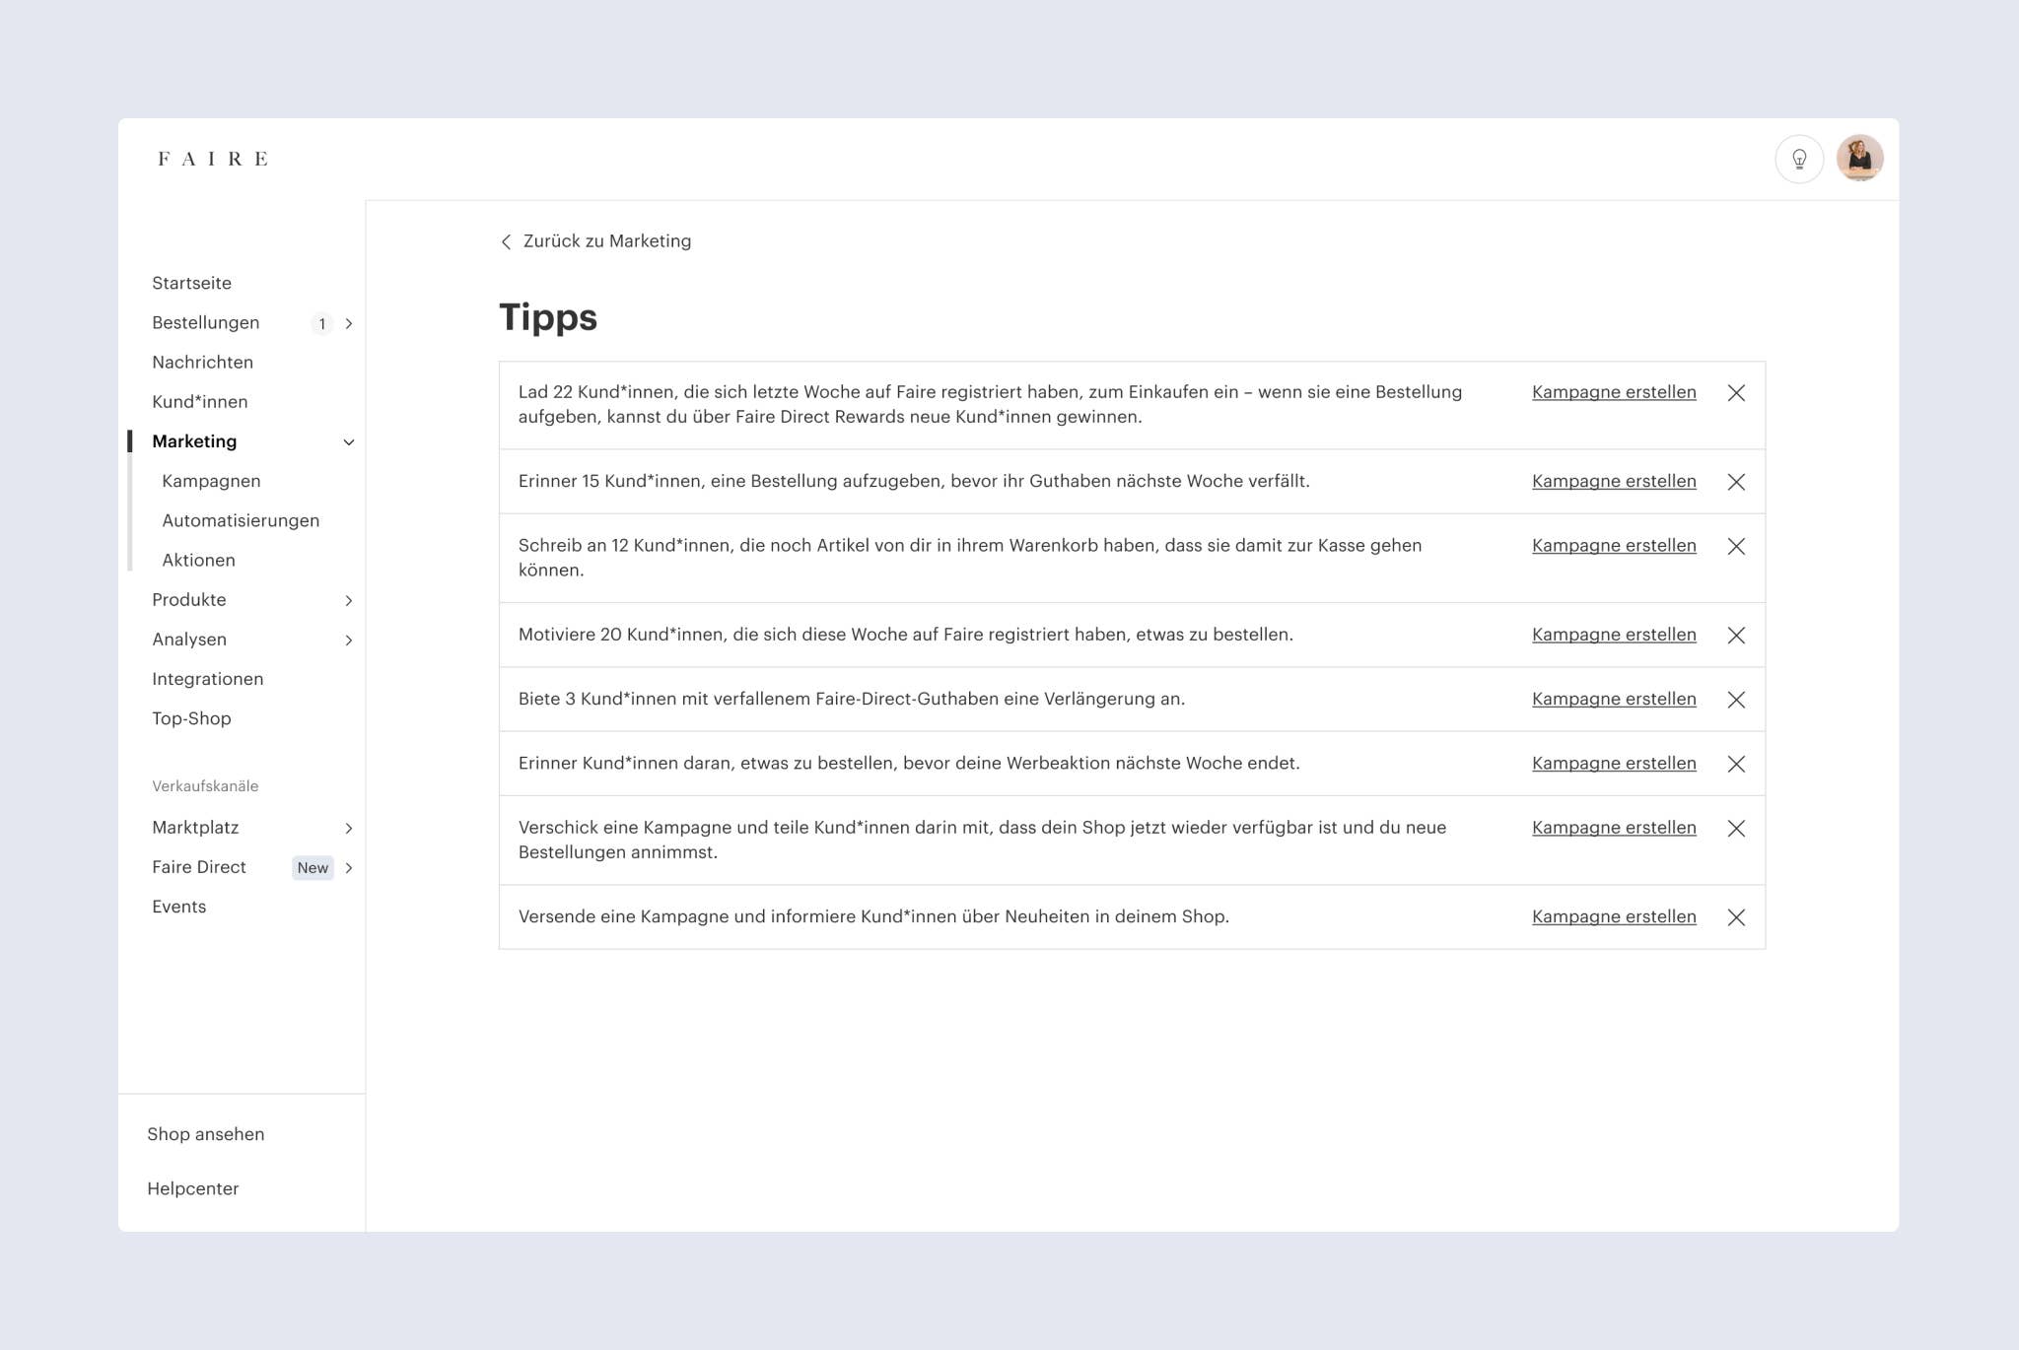Dismiss the tip about 20 newly registered customers
The width and height of the screenshot is (2019, 1350).
(x=1736, y=636)
